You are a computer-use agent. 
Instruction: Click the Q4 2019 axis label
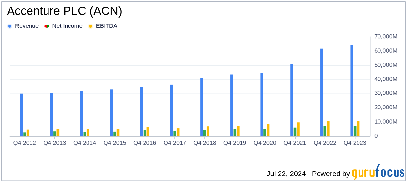[235, 143]
